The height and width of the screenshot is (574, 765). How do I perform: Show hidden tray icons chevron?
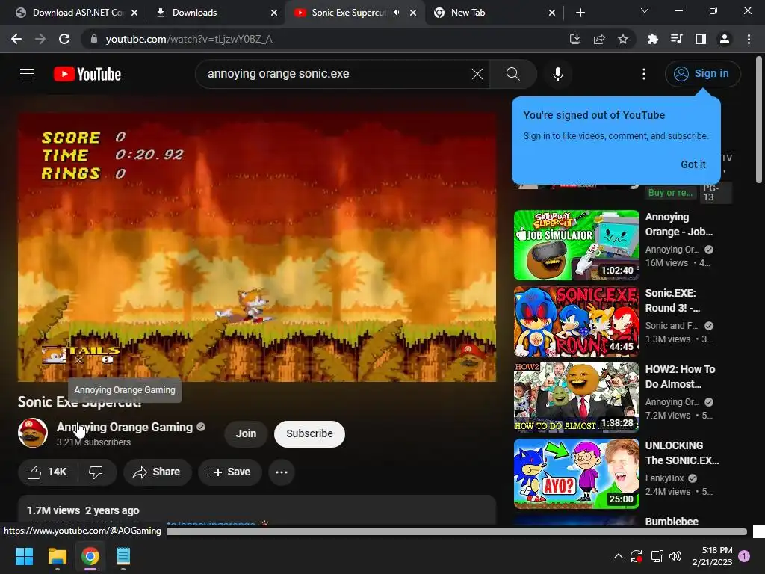click(x=618, y=556)
